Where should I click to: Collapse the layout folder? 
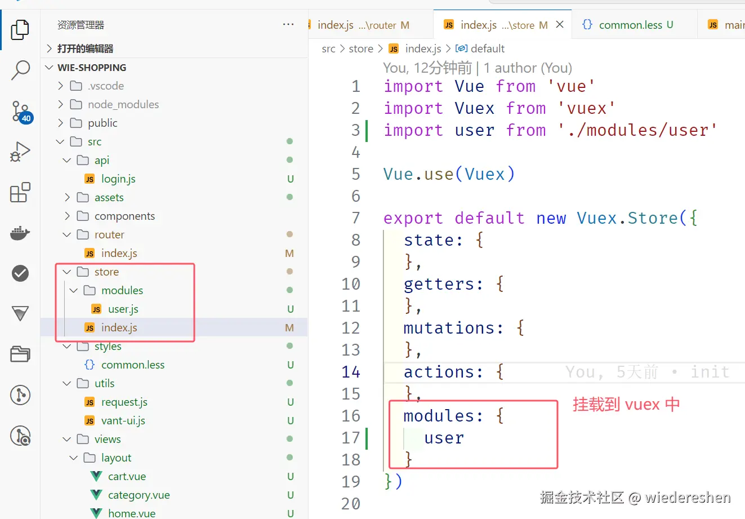click(74, 458)
